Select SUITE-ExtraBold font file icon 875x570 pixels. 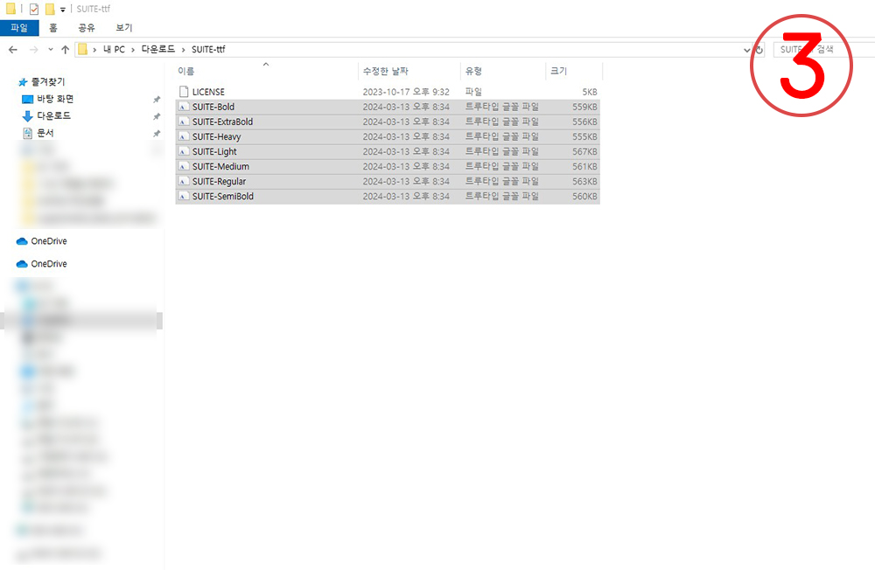click(184, 122)
